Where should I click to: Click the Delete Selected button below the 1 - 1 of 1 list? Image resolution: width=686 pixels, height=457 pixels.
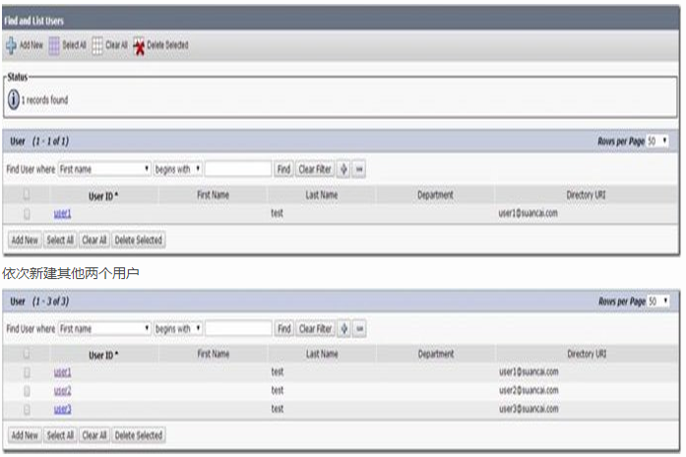138,240
